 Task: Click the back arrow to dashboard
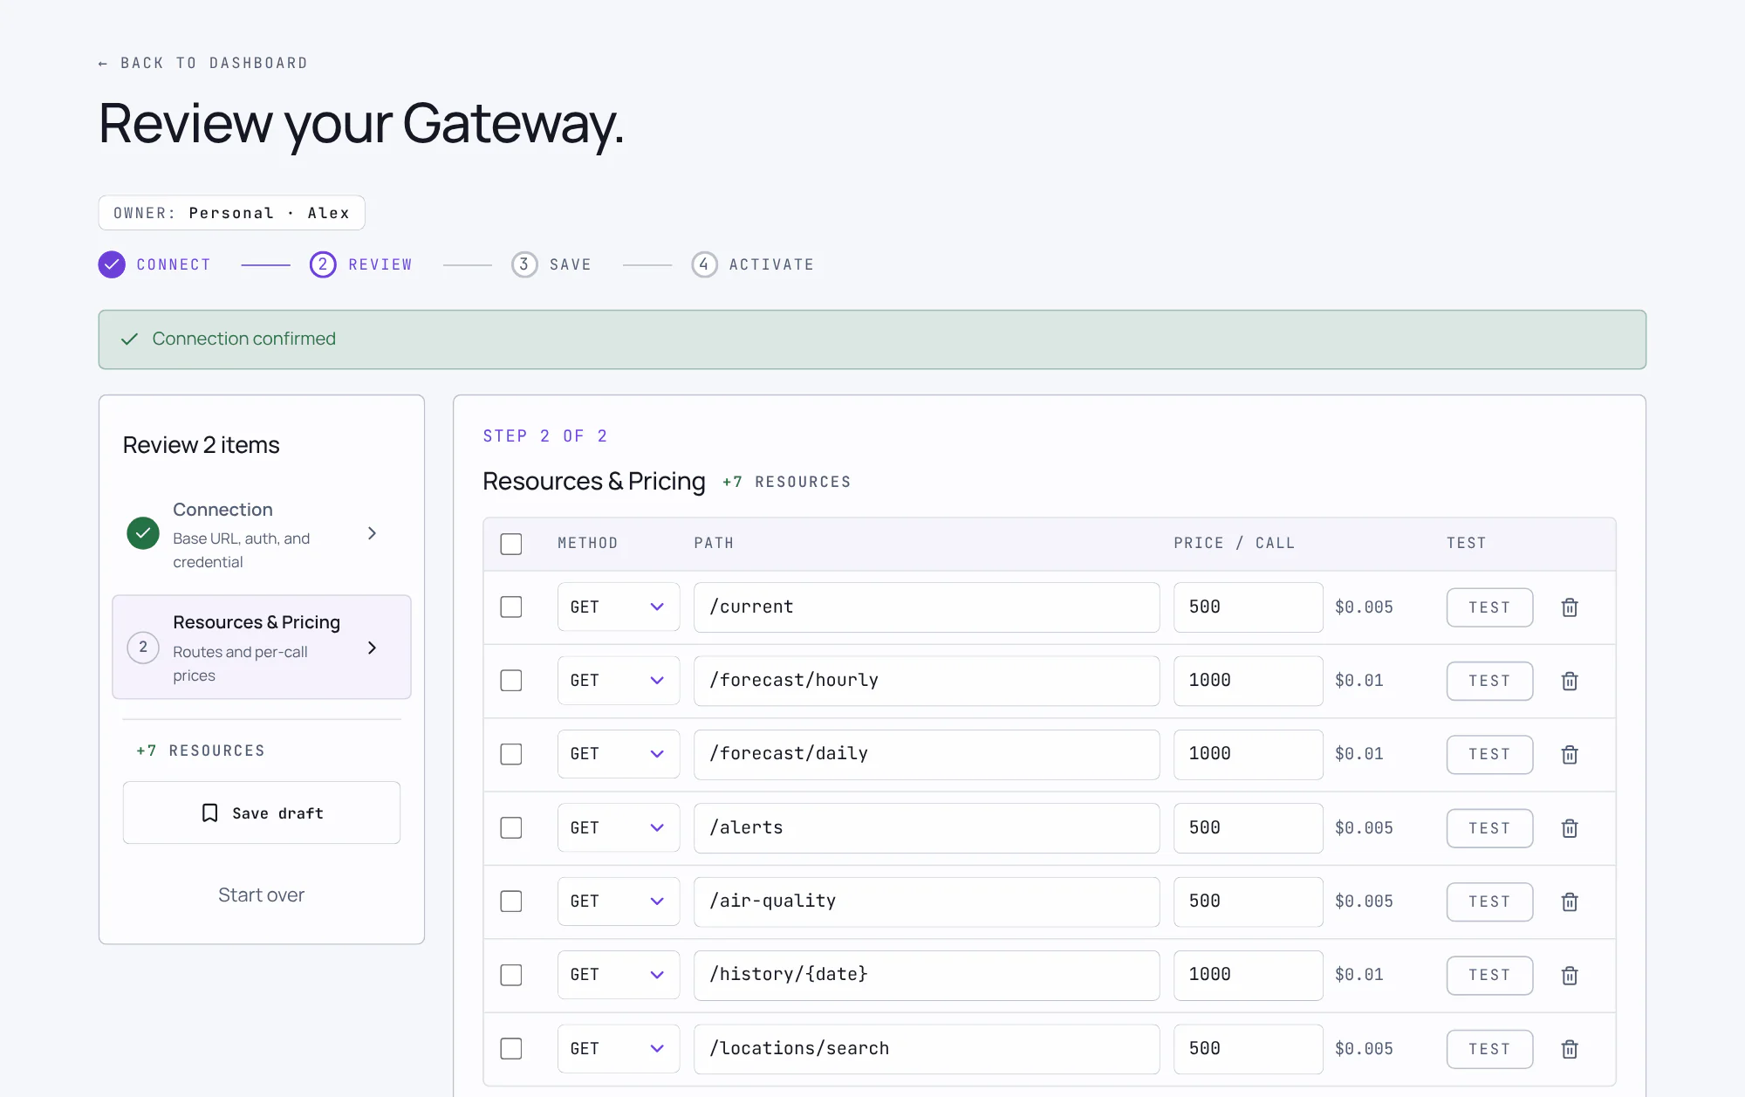[103, 64]
